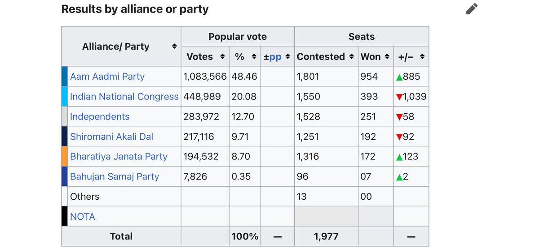Image resolution: width=539 pixels, height=248 pixels.
Task: Open Indian National Congress link
Action: click(124, 97)
